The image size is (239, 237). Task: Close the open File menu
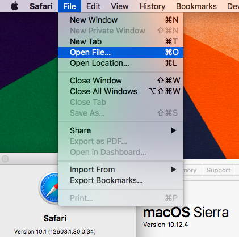coord(69,6)
